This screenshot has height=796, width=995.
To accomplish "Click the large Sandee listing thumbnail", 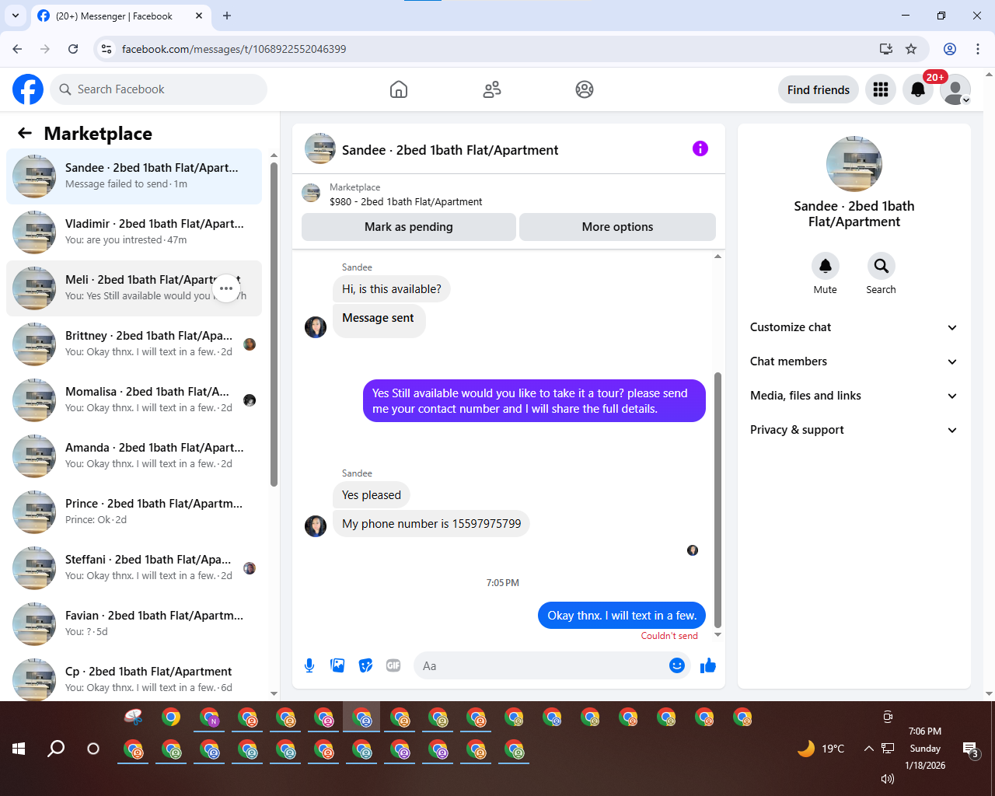I will 854,164.
